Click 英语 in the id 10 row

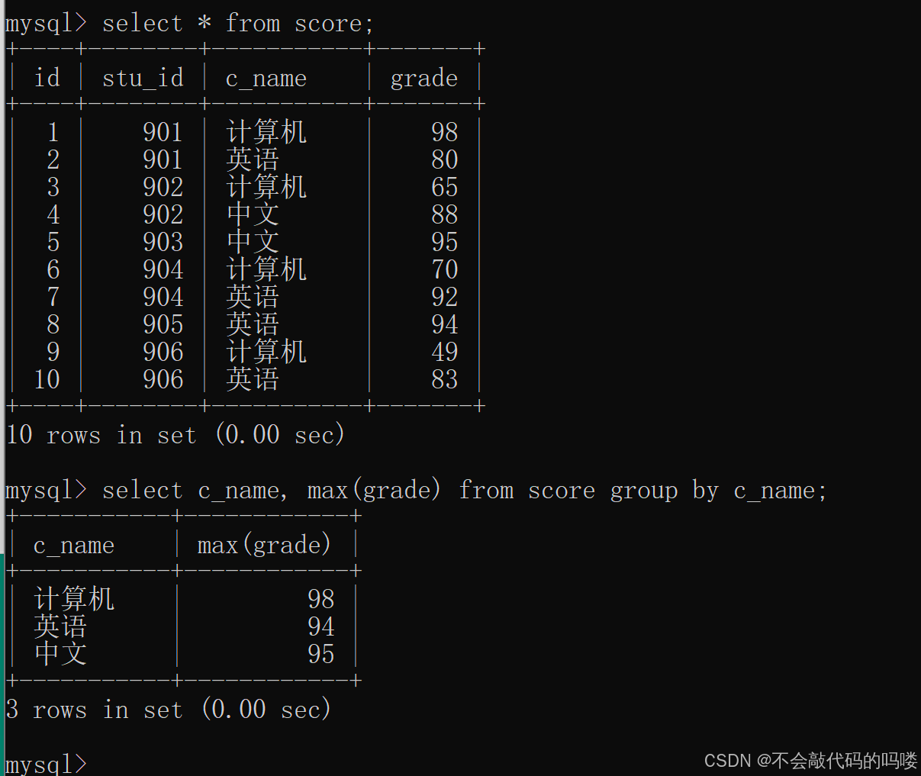tap(253, 379)
